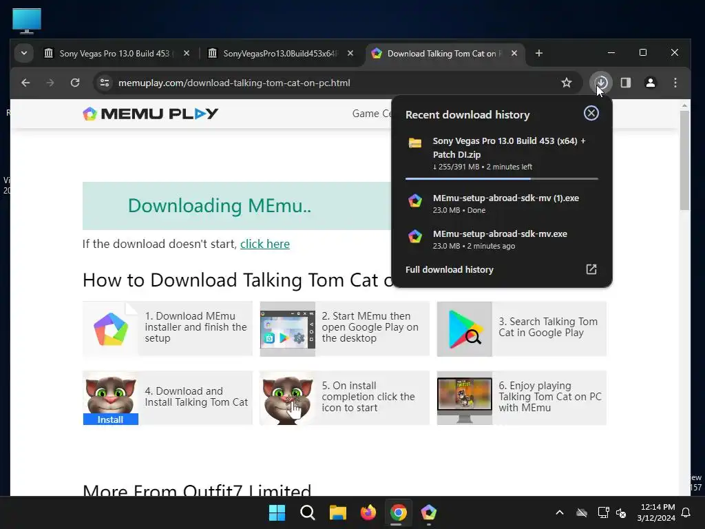
Task: Open the Chrome tab search dropdown arrow
Action: click(24, 53)
